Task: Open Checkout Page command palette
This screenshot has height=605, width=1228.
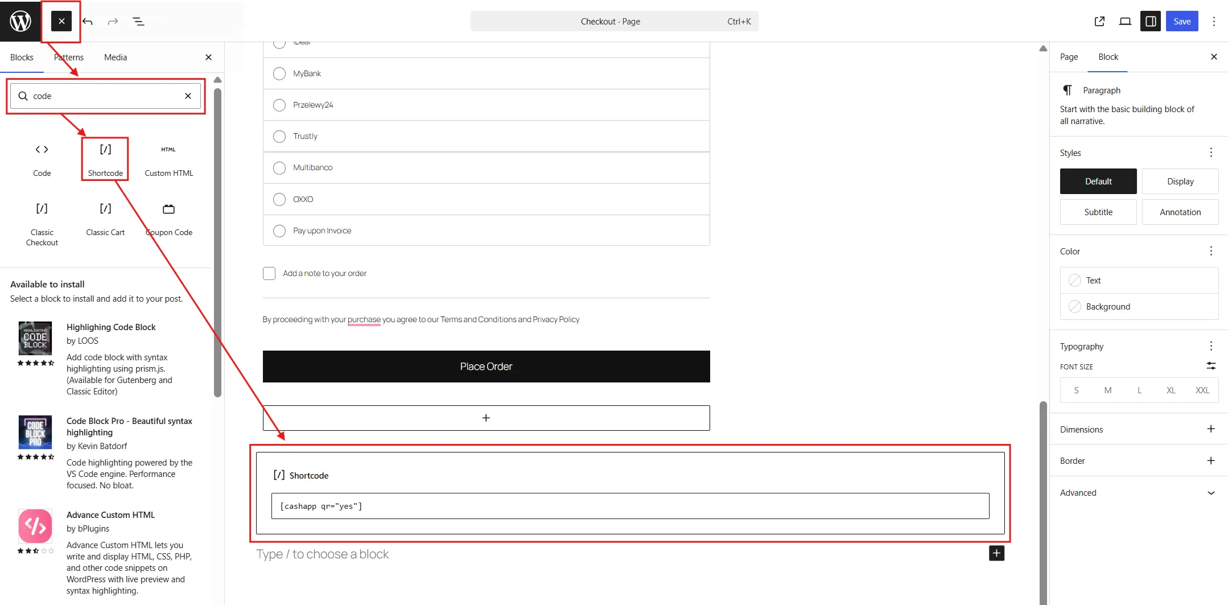Action: (615, 21)
